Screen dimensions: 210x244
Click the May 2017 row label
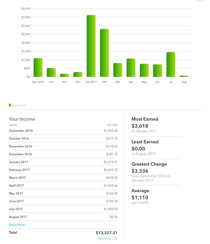click(16, 193)
